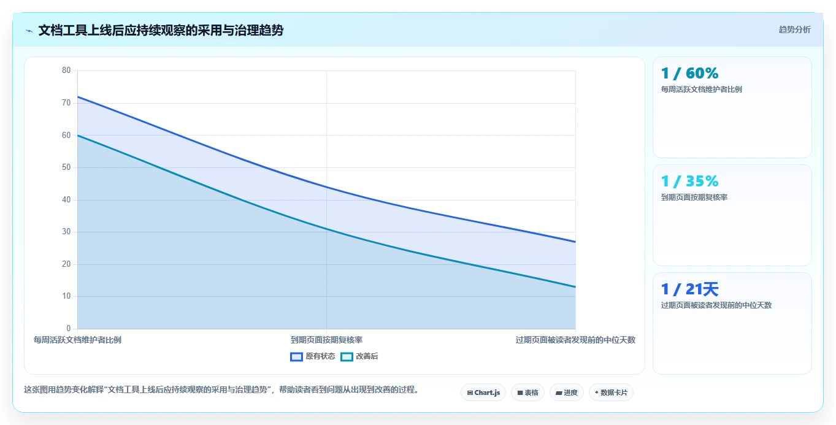Screen dimensions: 836x425
Task: Click the 1 / 60% metric value
Action: point(689,73)
